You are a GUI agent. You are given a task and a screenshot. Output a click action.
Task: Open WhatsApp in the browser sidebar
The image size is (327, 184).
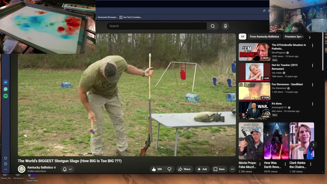(x=6, y=89)
